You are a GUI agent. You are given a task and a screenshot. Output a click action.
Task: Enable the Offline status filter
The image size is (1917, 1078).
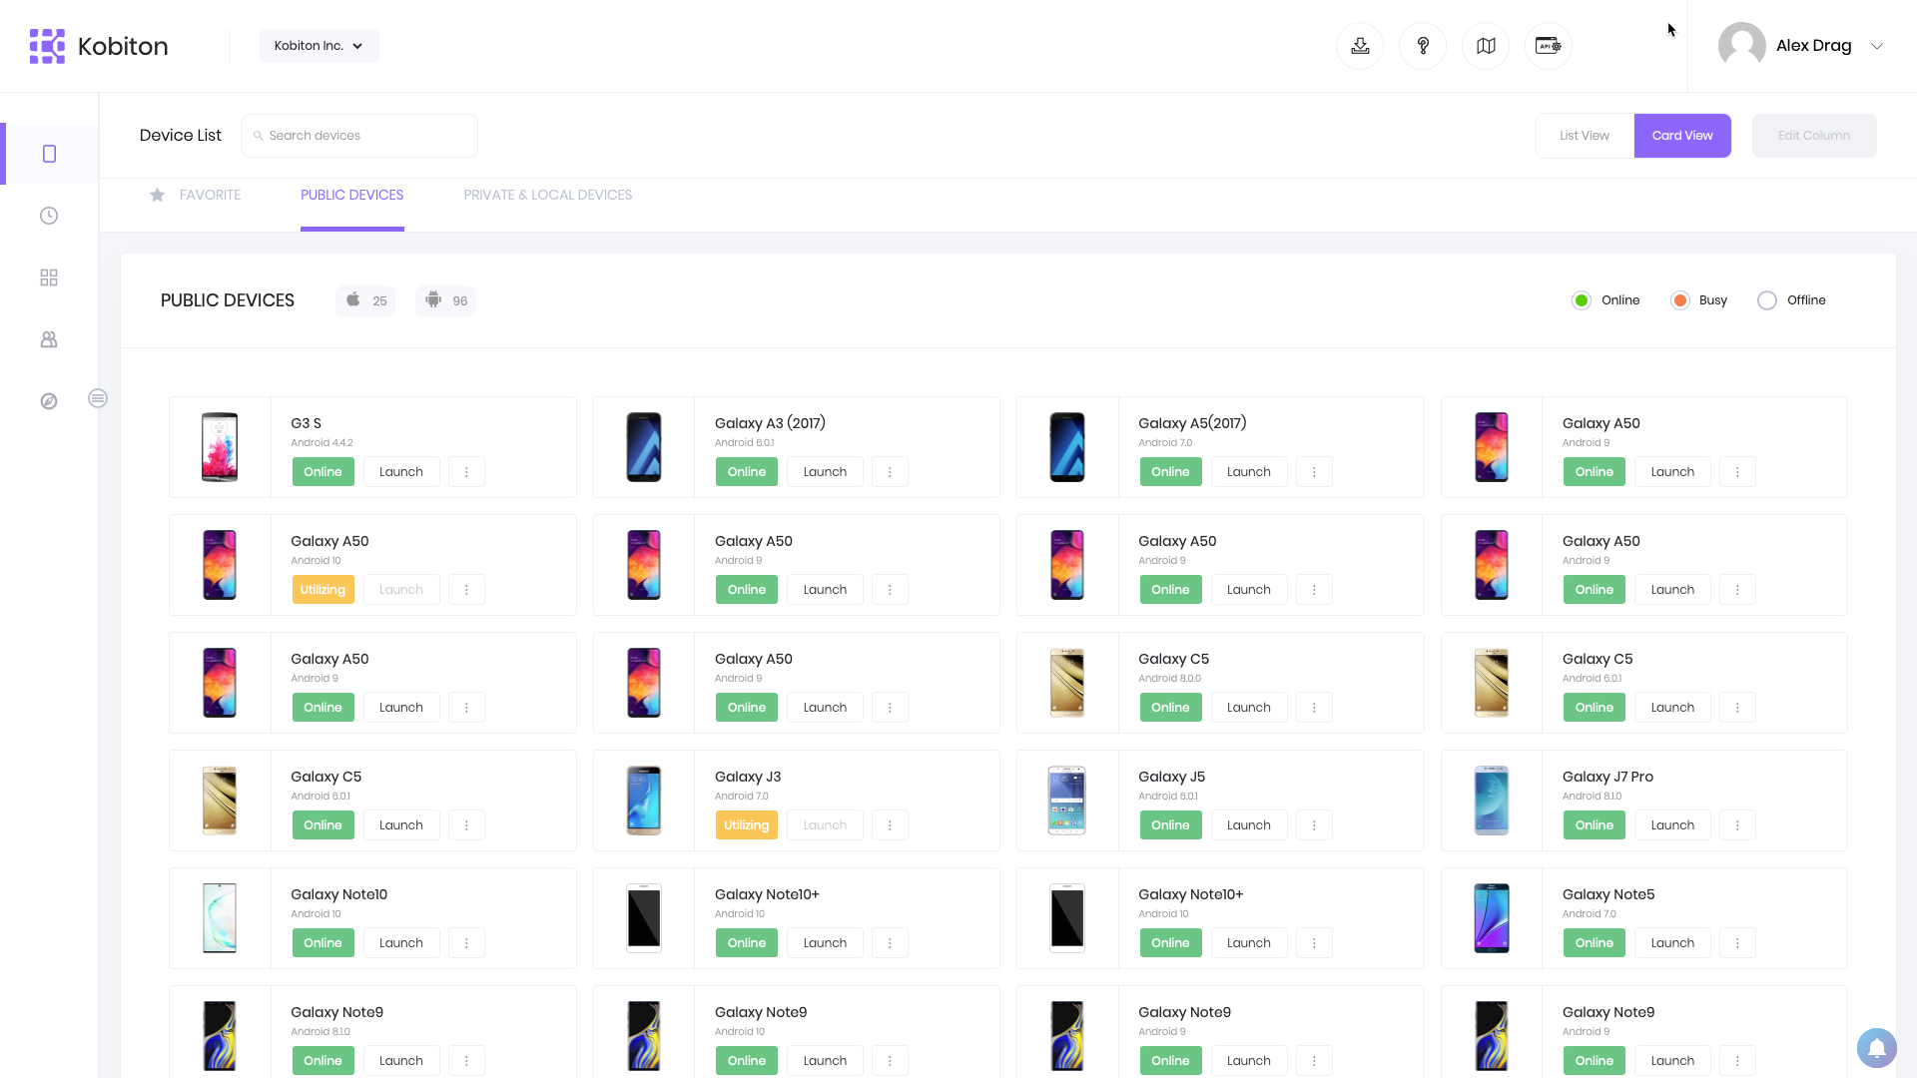pyautogui.click(x=1767, y=299)
